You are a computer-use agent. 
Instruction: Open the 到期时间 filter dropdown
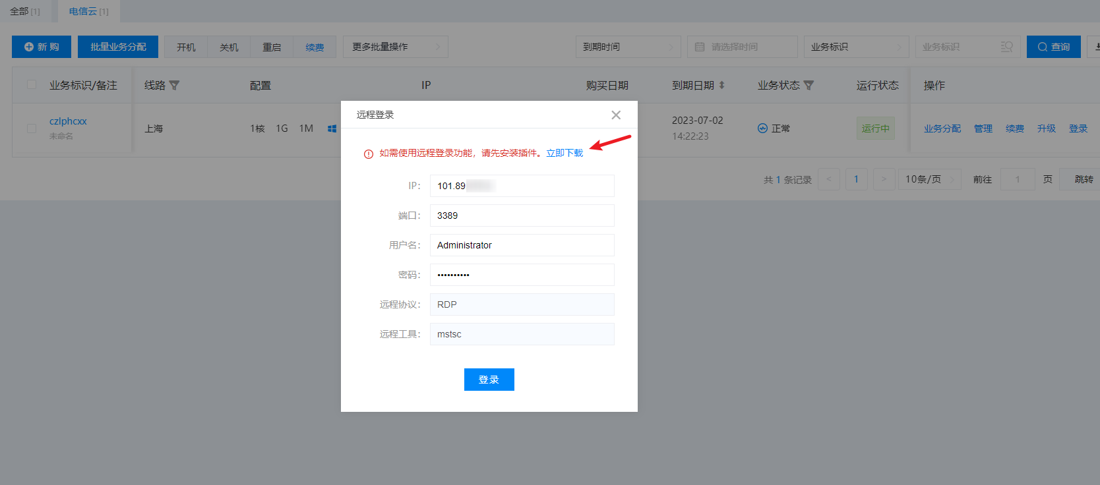(628, 47)
